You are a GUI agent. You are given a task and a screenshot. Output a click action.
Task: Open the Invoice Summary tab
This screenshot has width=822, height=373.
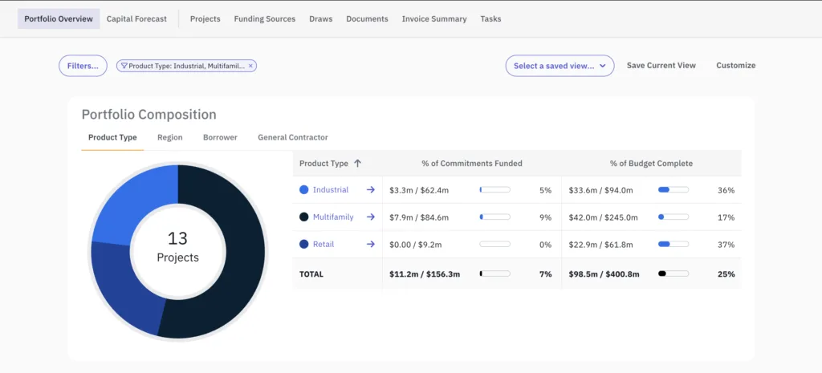pyautogui.click(x=434, y=19)
